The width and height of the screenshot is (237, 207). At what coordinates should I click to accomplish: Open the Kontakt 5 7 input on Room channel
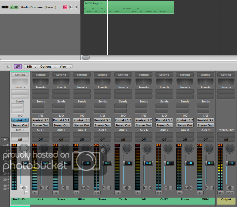point(185,120)
